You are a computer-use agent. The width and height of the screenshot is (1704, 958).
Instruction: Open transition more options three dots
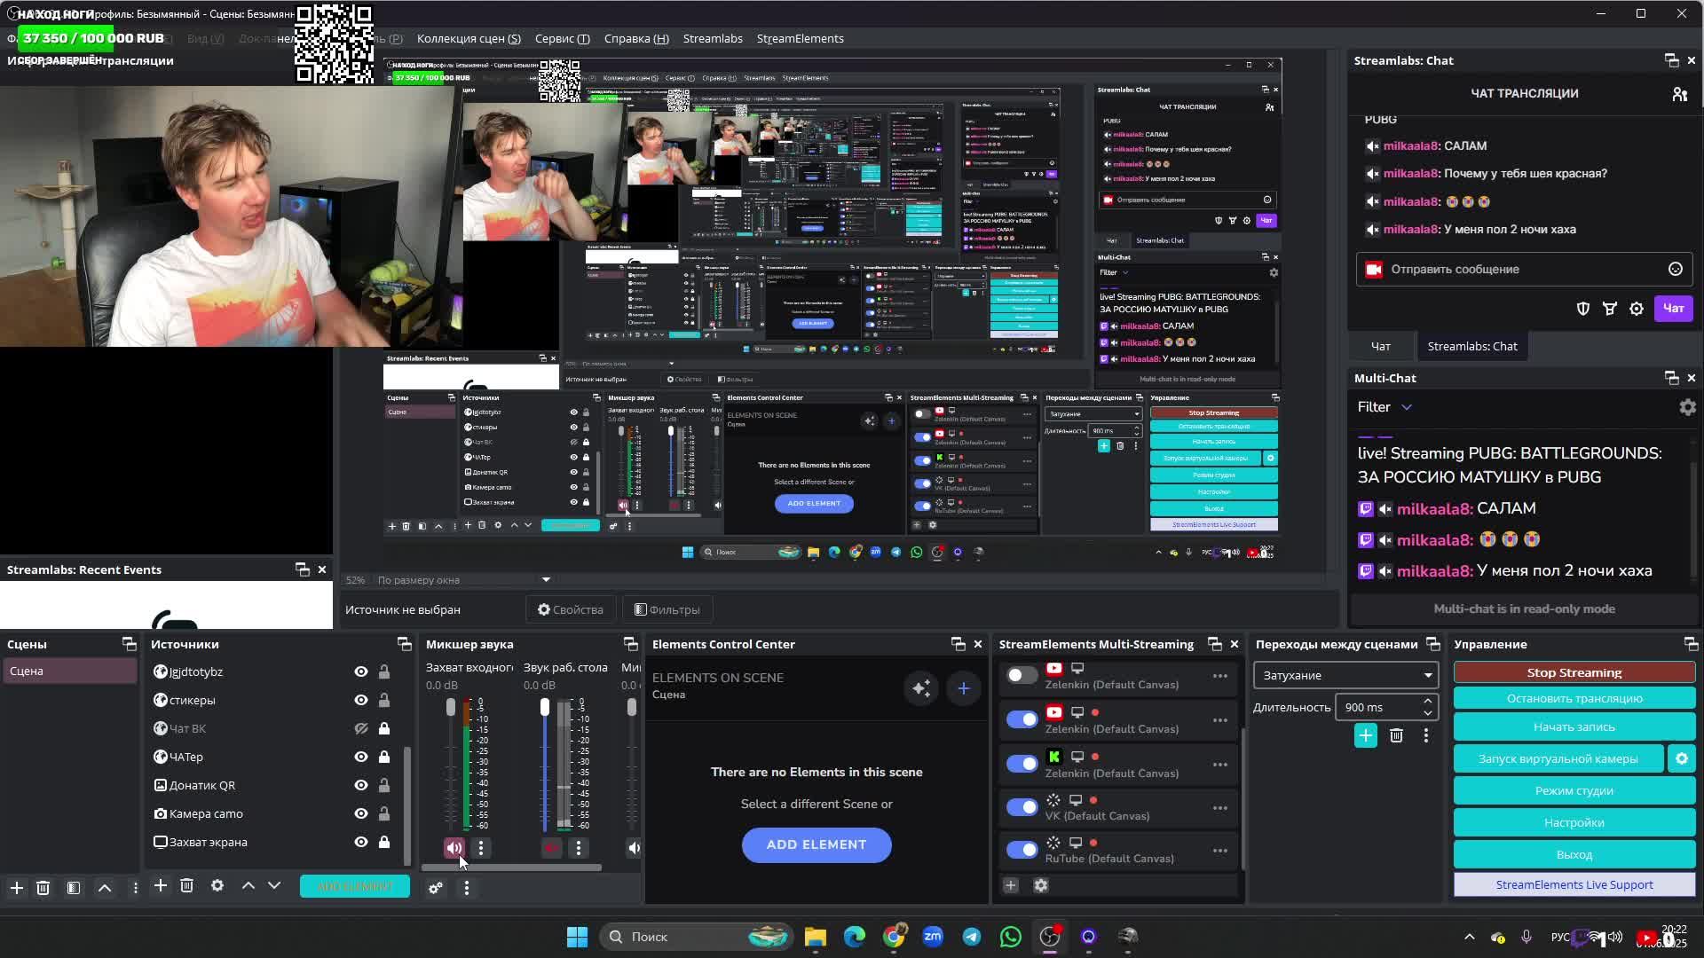pos(1426,735)
